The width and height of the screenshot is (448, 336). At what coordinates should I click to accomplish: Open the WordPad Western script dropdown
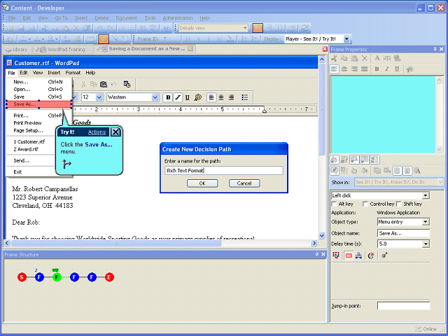[155, 97]
